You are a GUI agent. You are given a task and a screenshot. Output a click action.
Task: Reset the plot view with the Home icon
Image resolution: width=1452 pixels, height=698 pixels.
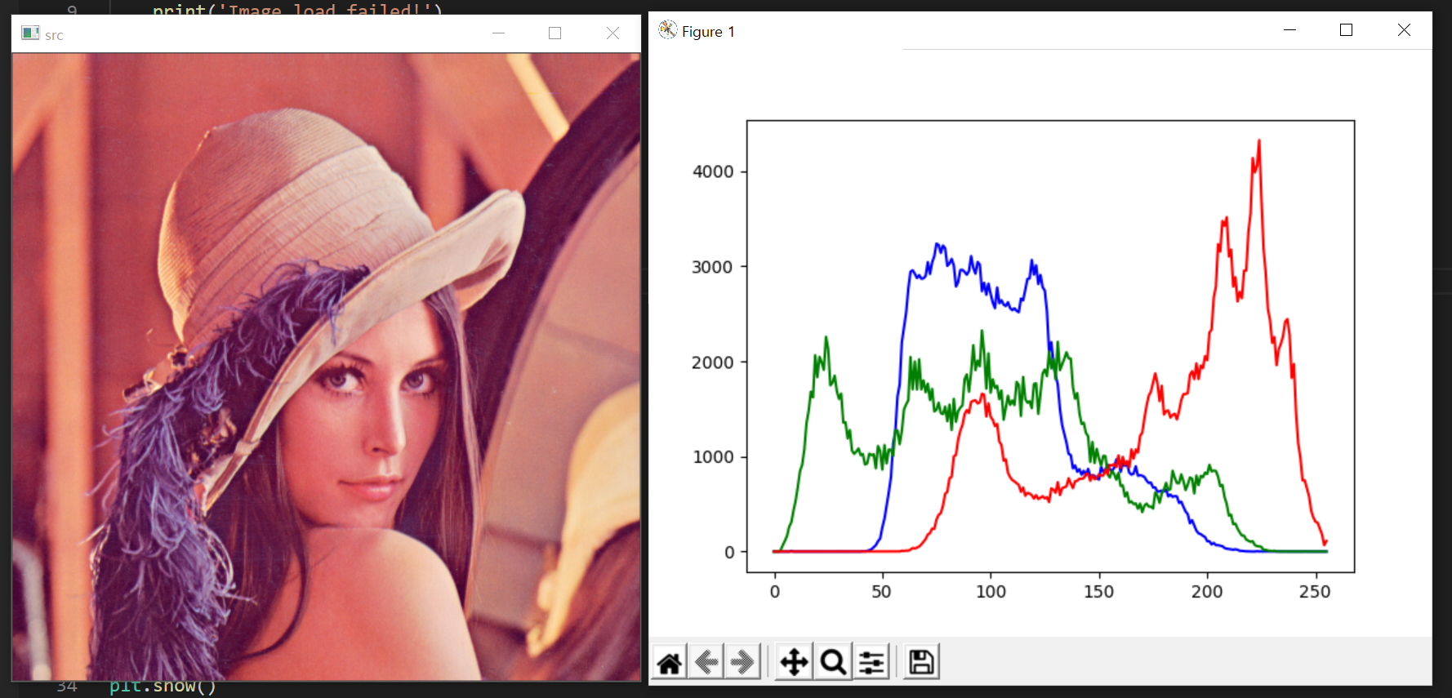(670, 662)
